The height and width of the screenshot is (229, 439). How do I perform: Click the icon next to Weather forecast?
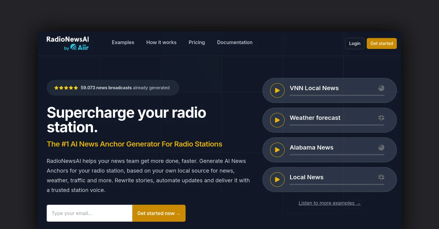point(381,118)
